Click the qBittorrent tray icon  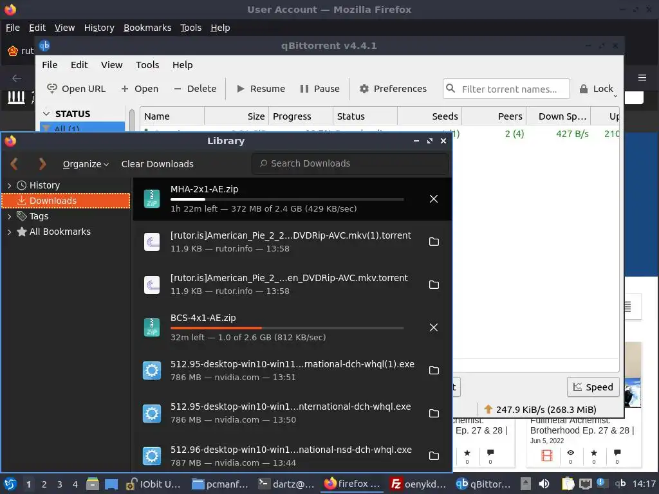coord(620,484)
